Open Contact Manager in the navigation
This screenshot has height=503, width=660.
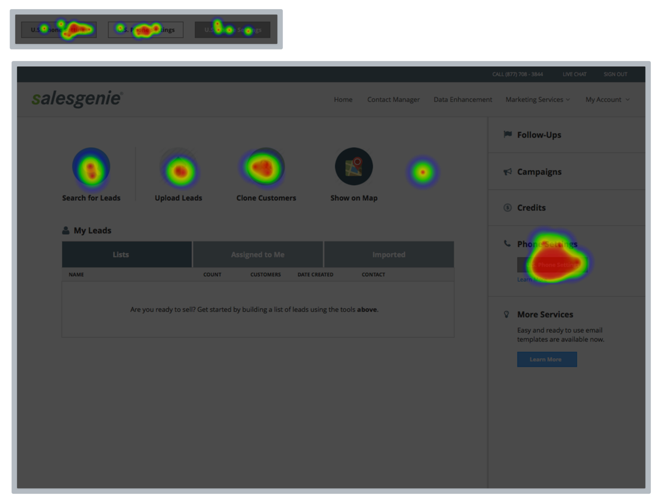coord(393,100)
